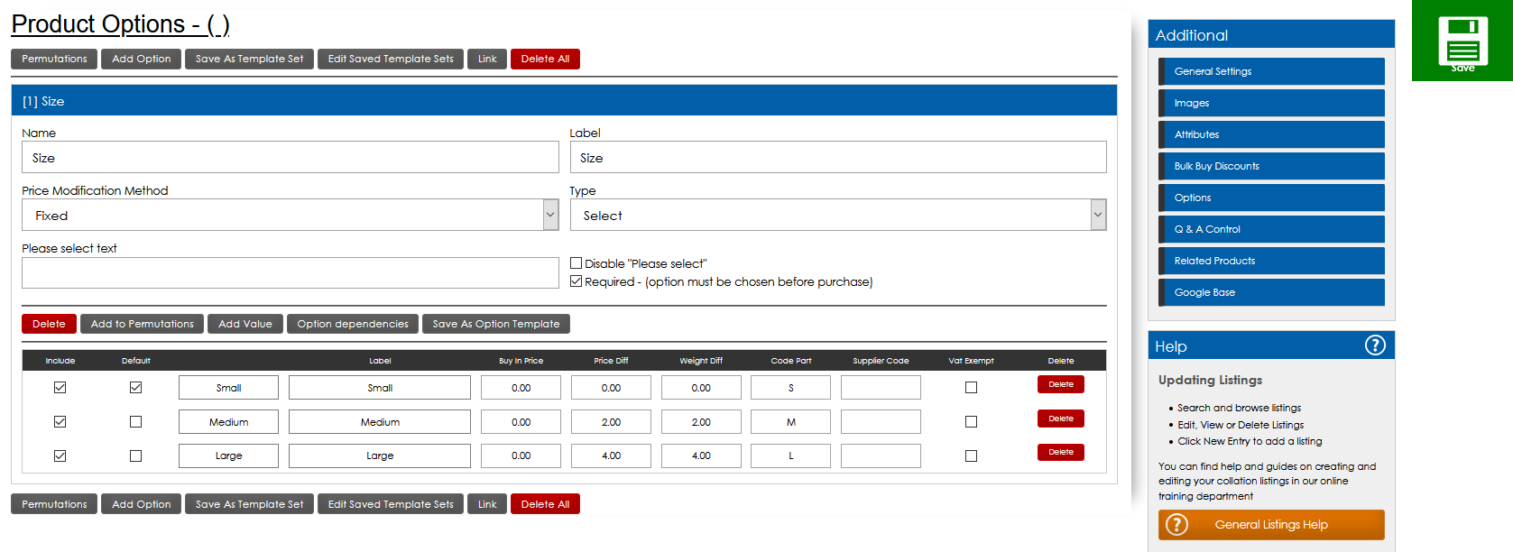
Task: Open General Settings in Additional menu
Action: click(x=1271, y=71)
